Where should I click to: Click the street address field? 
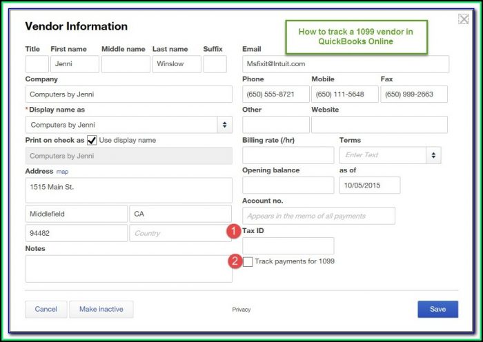pyautogui.click(x=129, y=190)
